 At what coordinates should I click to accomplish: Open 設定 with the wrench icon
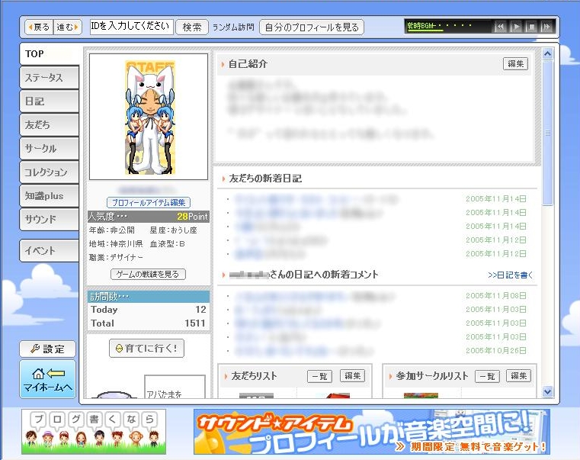click(x=47, y=349)
